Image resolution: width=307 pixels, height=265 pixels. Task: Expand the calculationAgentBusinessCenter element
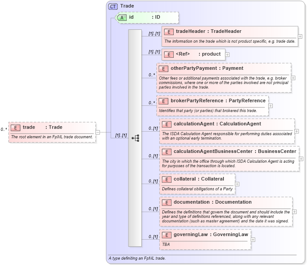pyautogui.click(x=301, y=159)
